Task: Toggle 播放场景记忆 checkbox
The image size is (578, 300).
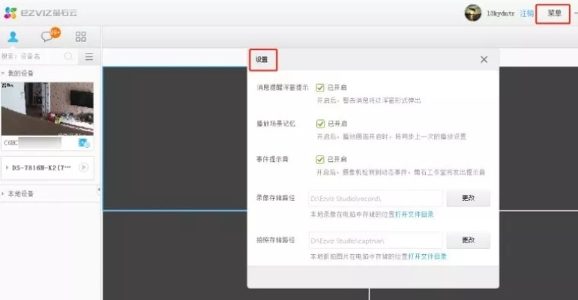Action: point(320,124)
